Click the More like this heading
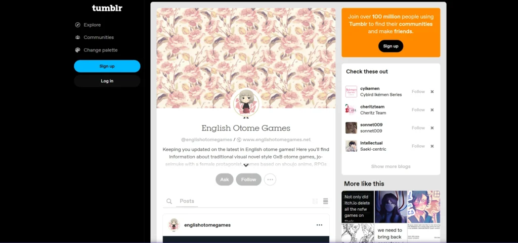Image resolution: width=518 pixels, height=243 pixels. click(364, 184)
